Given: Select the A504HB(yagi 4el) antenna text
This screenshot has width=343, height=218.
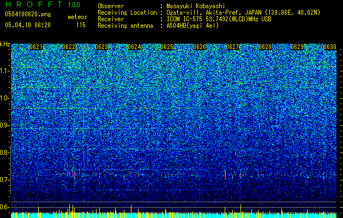Looking at the screenshot, I should pyautogui.click(x=192, y=26).
